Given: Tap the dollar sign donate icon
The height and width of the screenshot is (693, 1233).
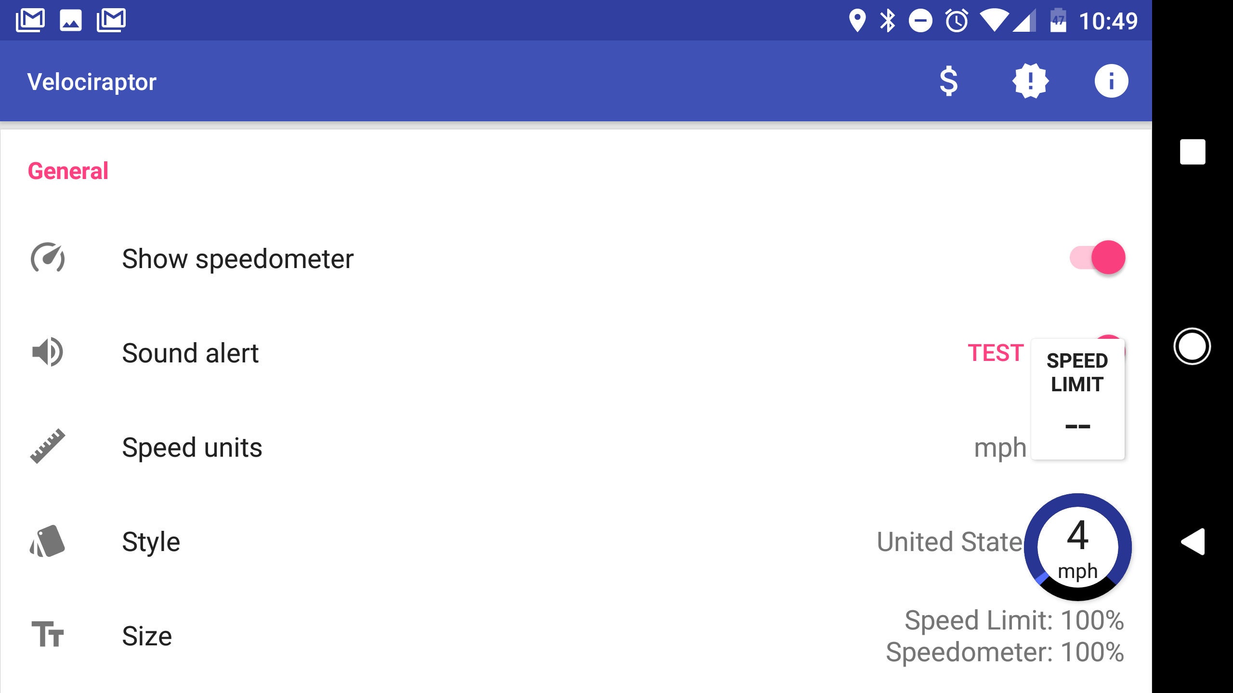Looking at the screenshot, I should [x=949, y=81].
